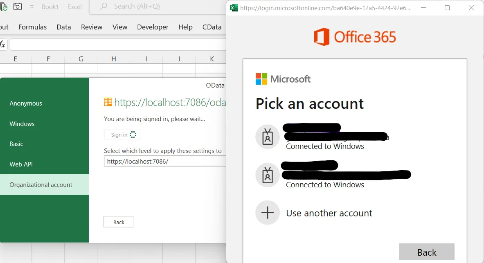Click Use another account text

click(x=329, y=213)
